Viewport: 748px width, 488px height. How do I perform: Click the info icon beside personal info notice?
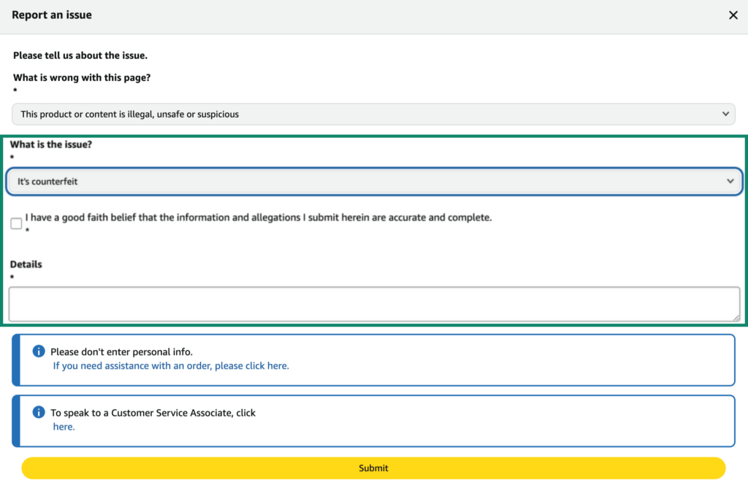coord(39,352)
